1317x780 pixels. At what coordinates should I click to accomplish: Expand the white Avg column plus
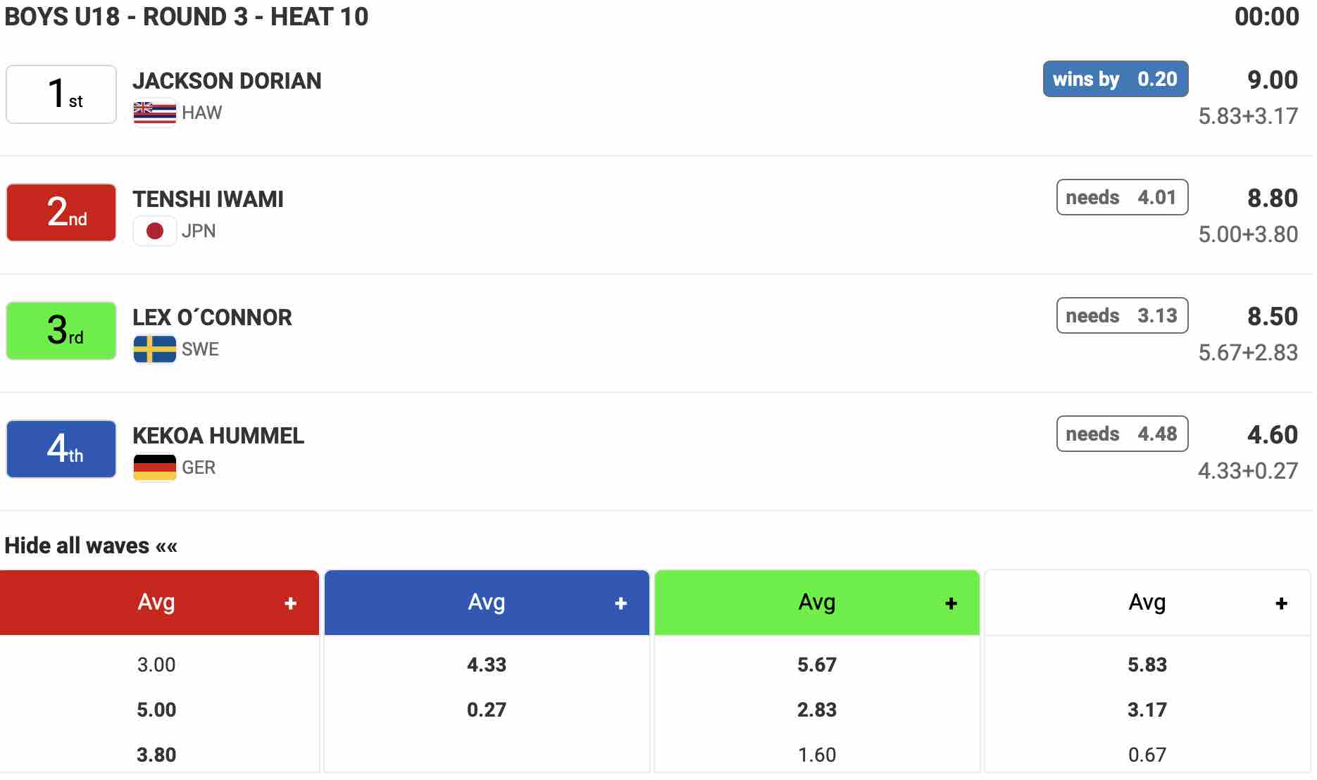point(1281,603)
